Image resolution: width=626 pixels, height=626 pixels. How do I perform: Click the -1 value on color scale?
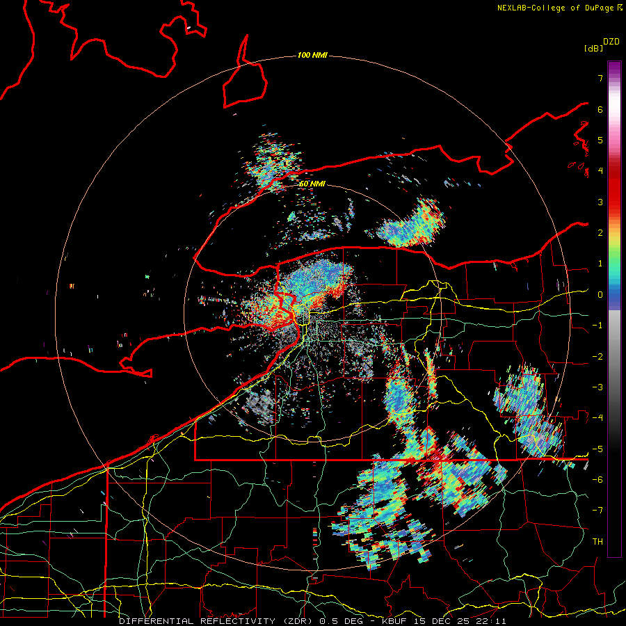point(597,326)
